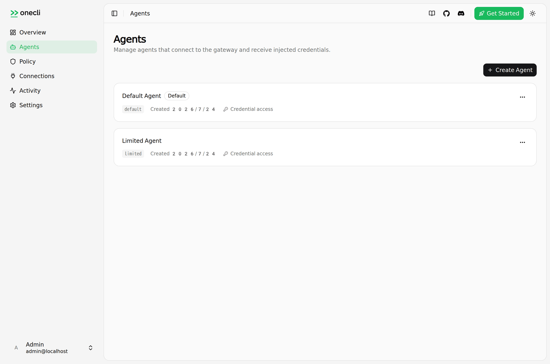Image resolution: width=550 pixels, height=364 pixels.
Task: Select Agents in sidebar
Action: click(x=52, y=47)
